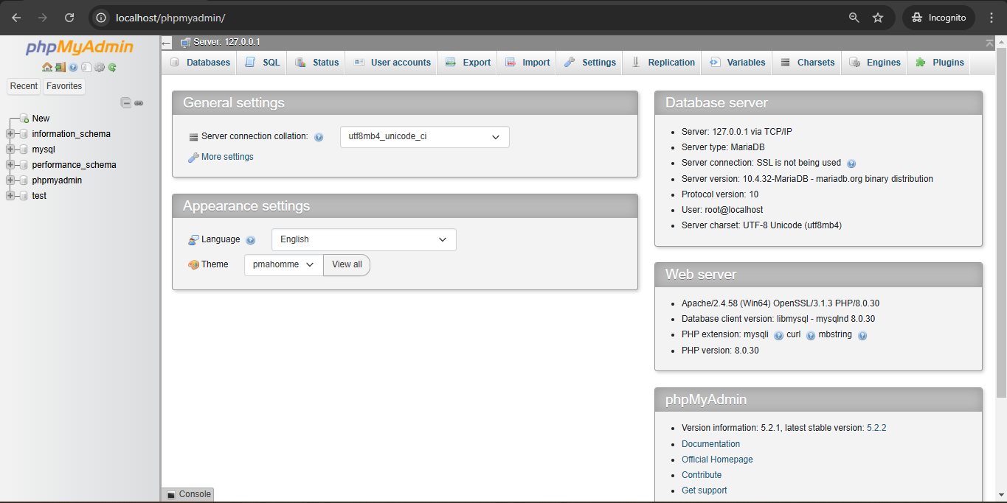This screenshot has width=1007, height=503.
Task: Click the browser reload page icon
Action: pyautogui.click(x=69, y=18)
